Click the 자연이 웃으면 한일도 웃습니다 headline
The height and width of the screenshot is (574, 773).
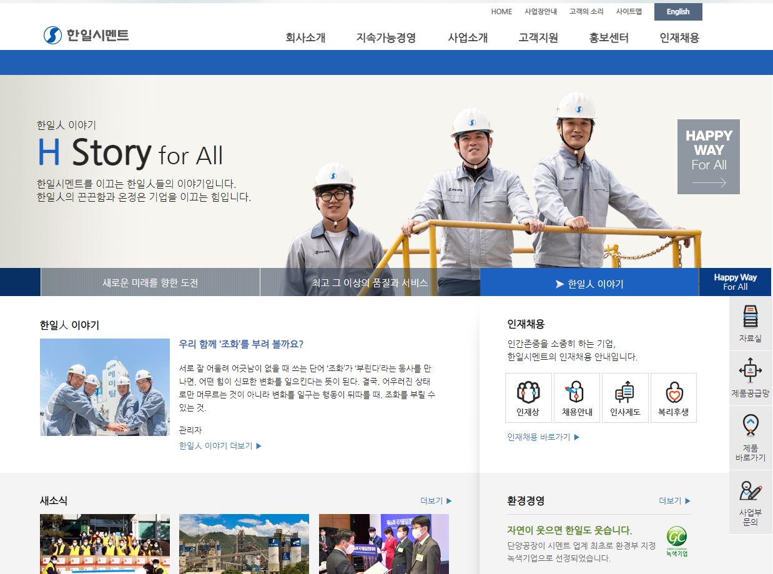(x=569, y=531)
